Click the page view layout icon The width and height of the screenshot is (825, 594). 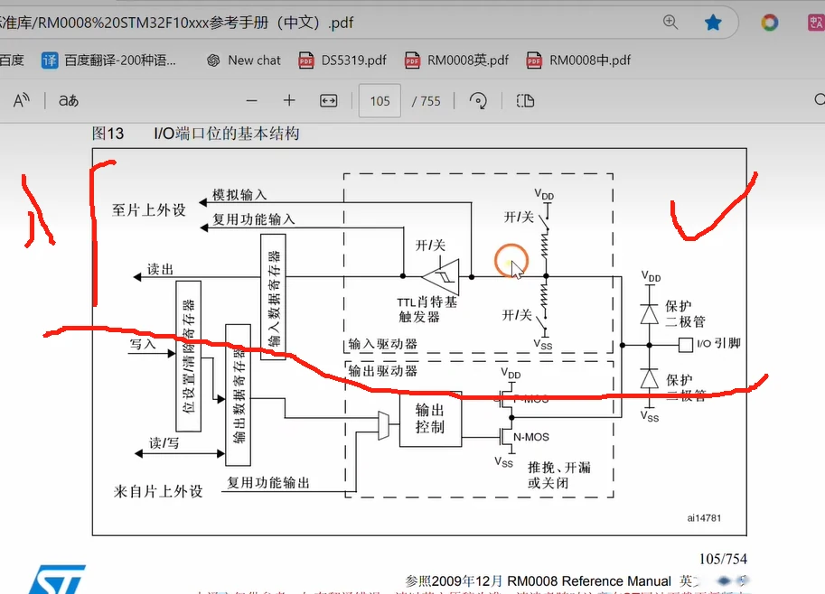tap(525, 100)
